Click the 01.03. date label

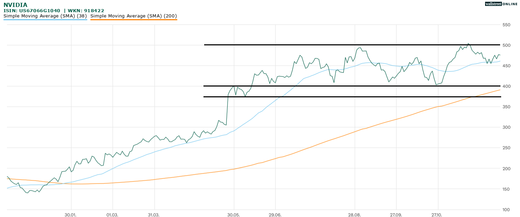tap(112, 215)
